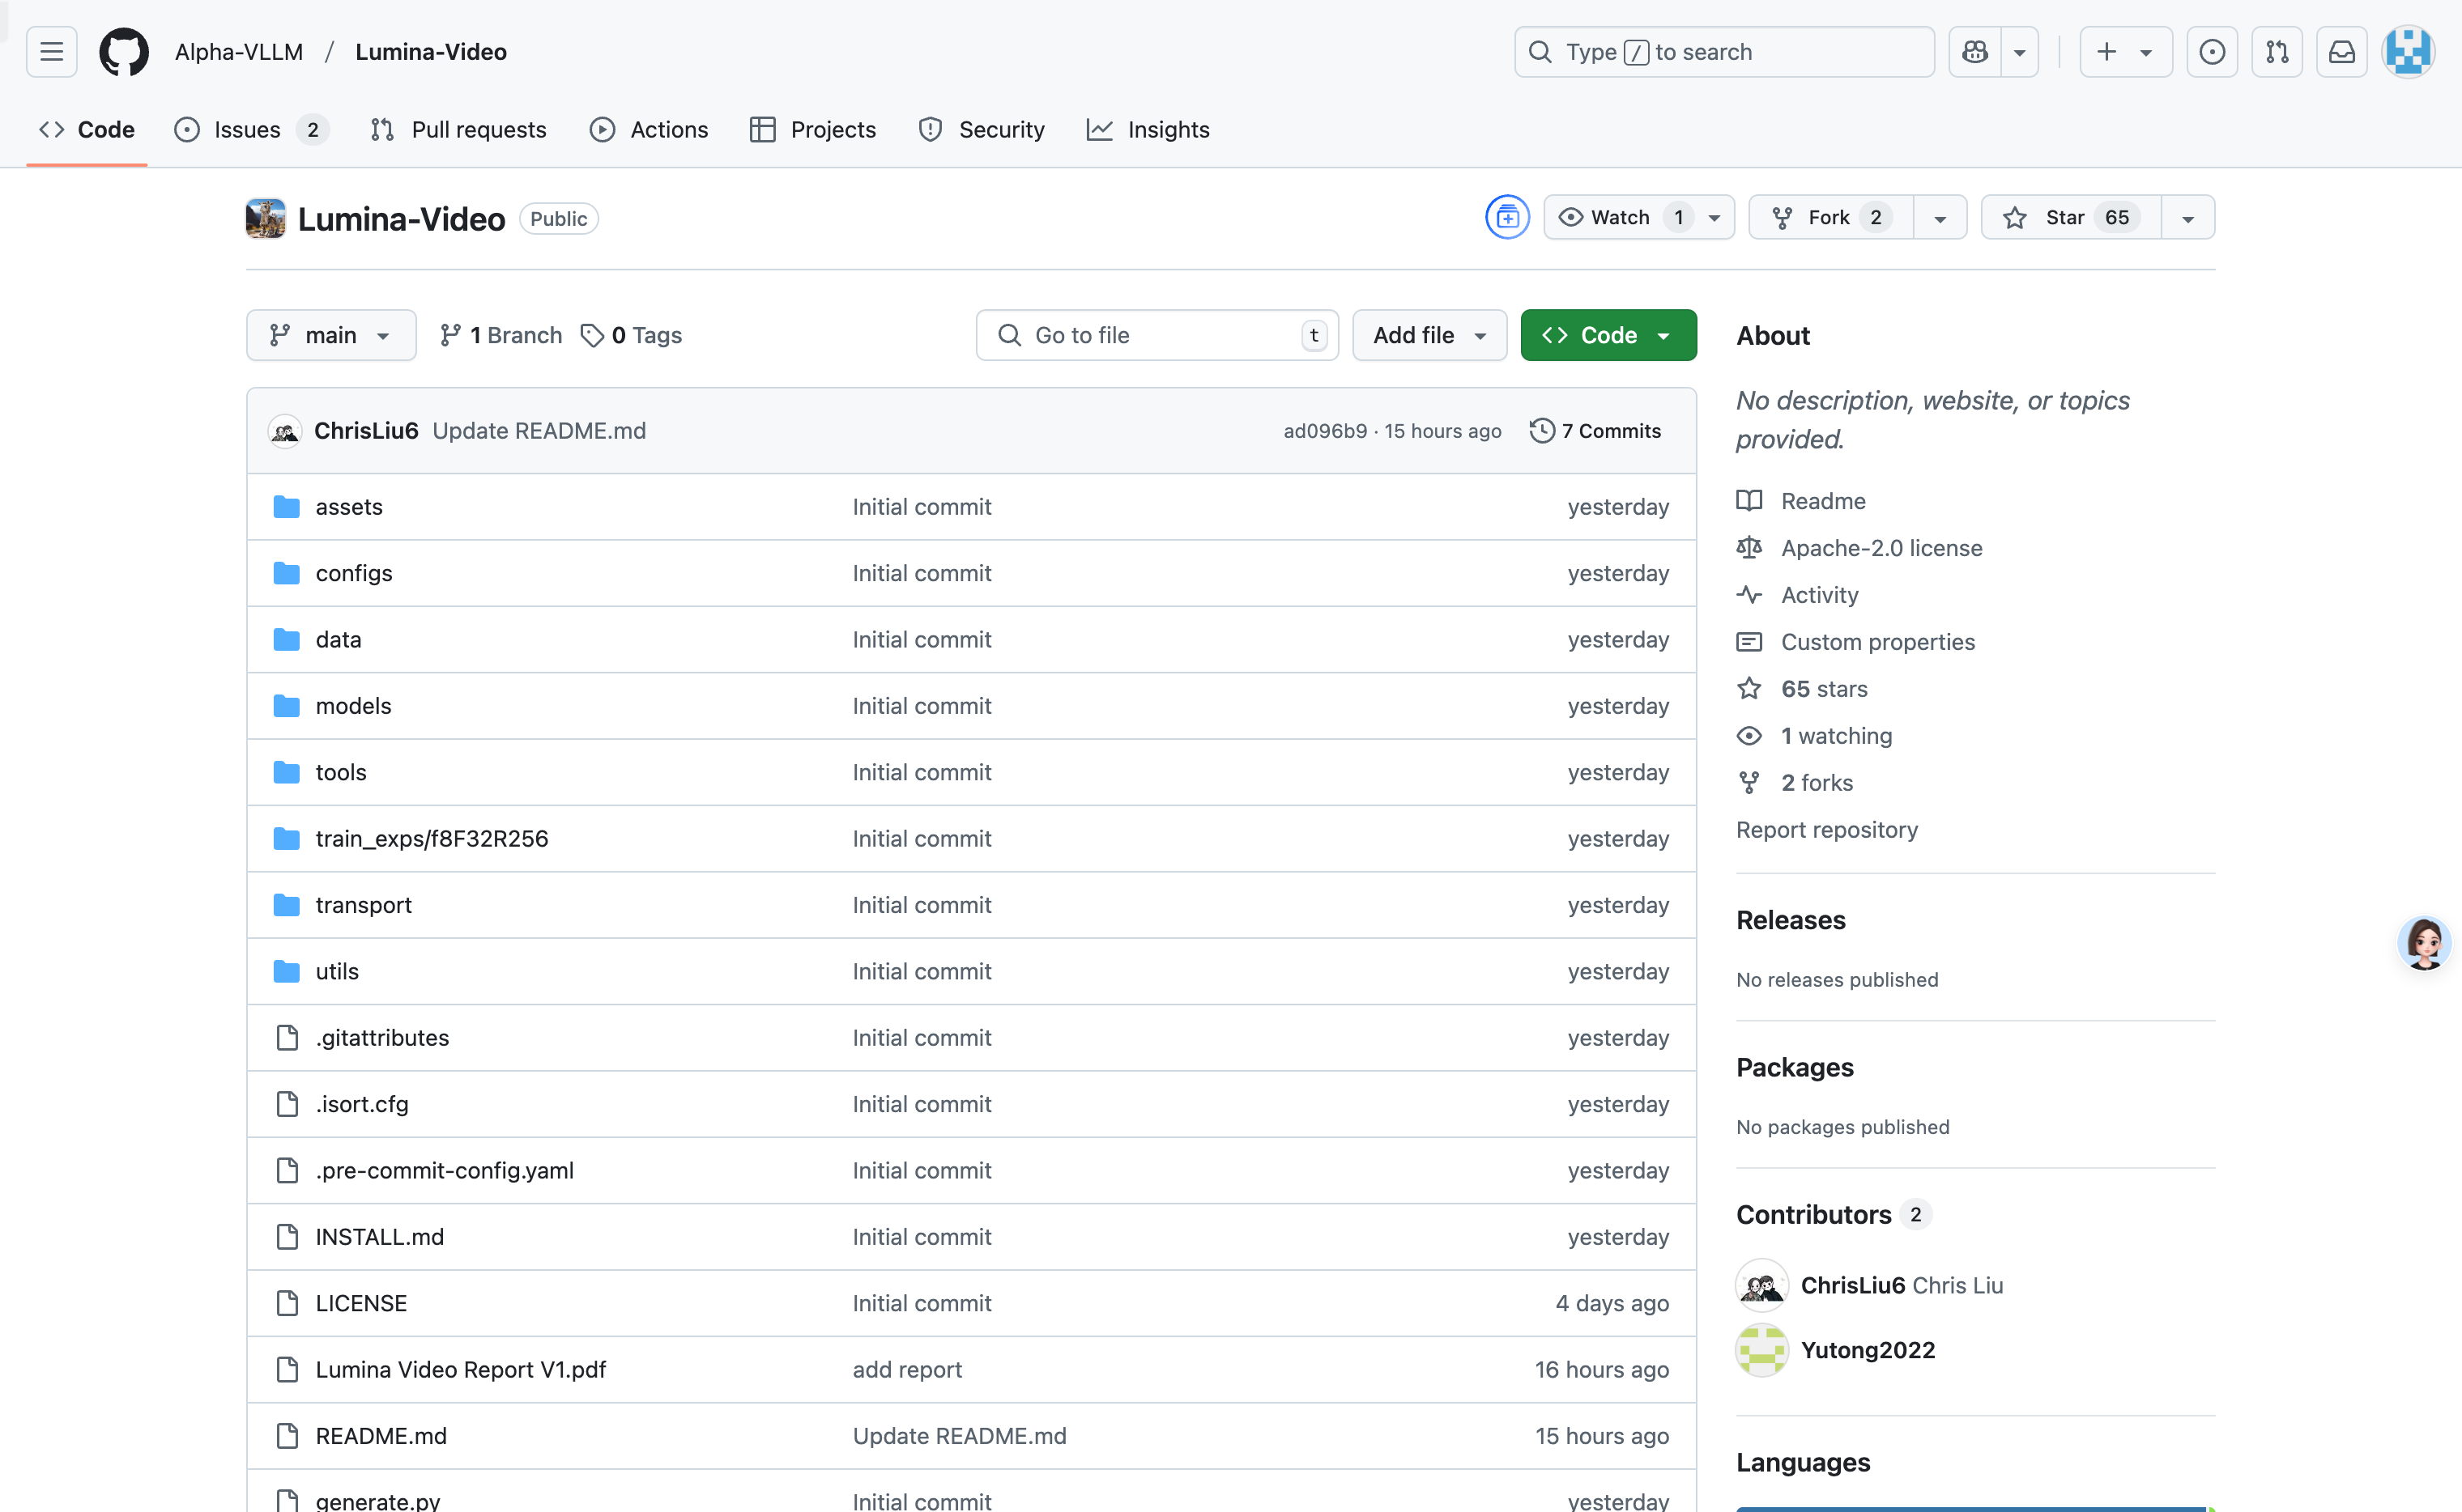Viewport: 2462px width, 1512px height.
Task: Star the Lumina-Video repository
Action: (x=2071, y=218)
